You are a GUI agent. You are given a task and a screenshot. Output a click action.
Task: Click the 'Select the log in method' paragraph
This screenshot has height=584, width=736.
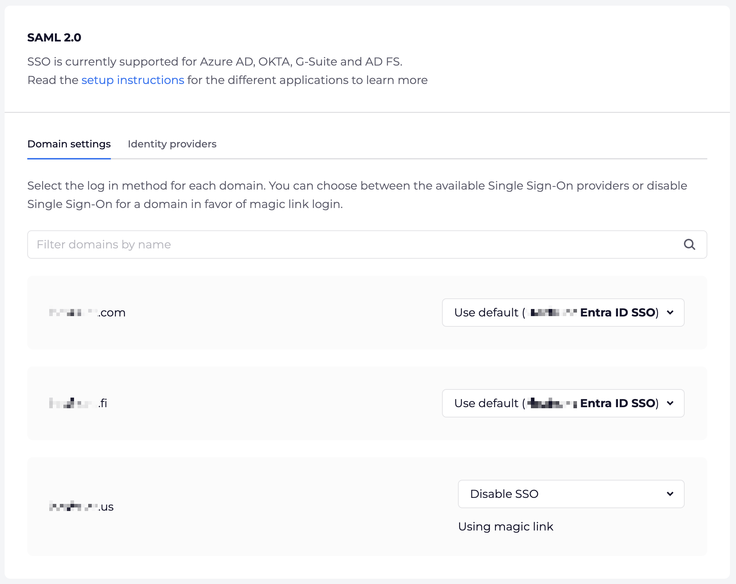(x=357, y=195)
